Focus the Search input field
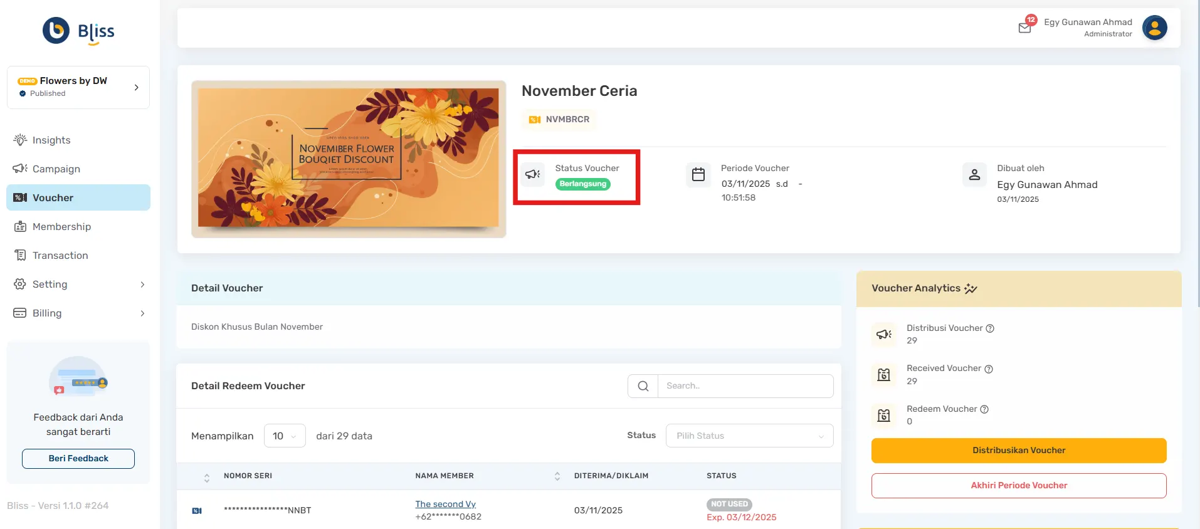Viewport: 1200px width, 529px height. 745,386
